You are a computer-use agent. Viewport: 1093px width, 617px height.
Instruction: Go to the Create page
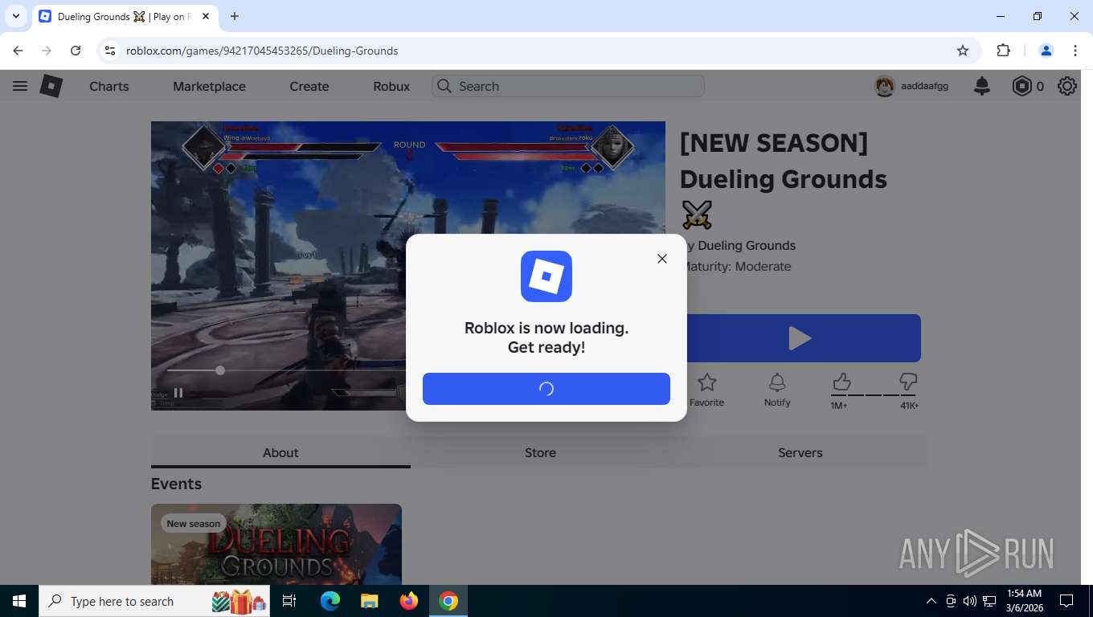pyautogui.click(x=309, y=86)
